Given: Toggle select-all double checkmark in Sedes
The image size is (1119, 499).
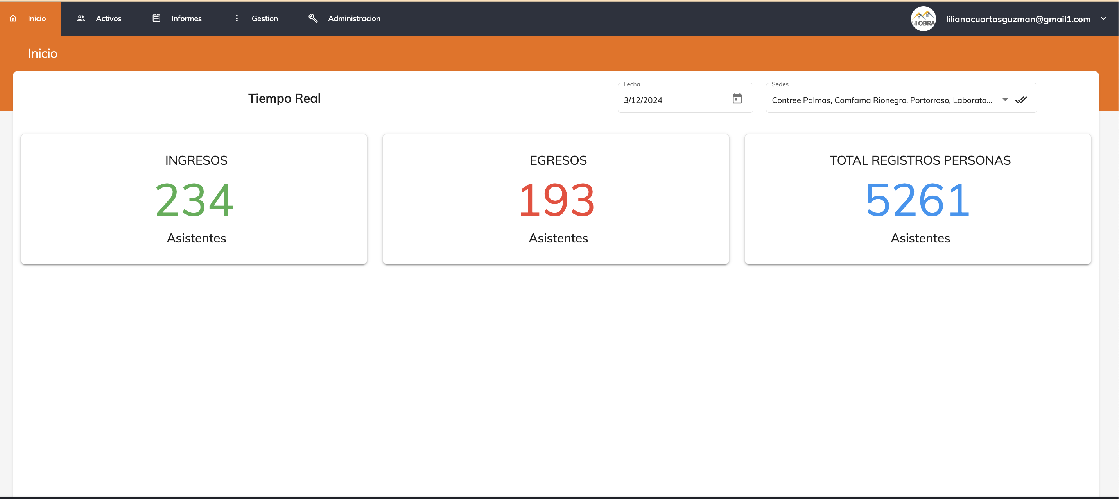Looking at the screenshot, I should click(x=1021, y=100).
